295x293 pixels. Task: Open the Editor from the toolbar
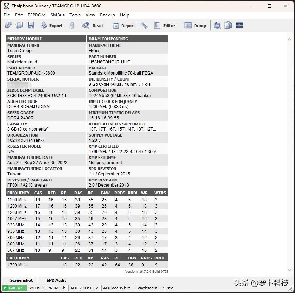pyautogui.click(x=165, y=25)
